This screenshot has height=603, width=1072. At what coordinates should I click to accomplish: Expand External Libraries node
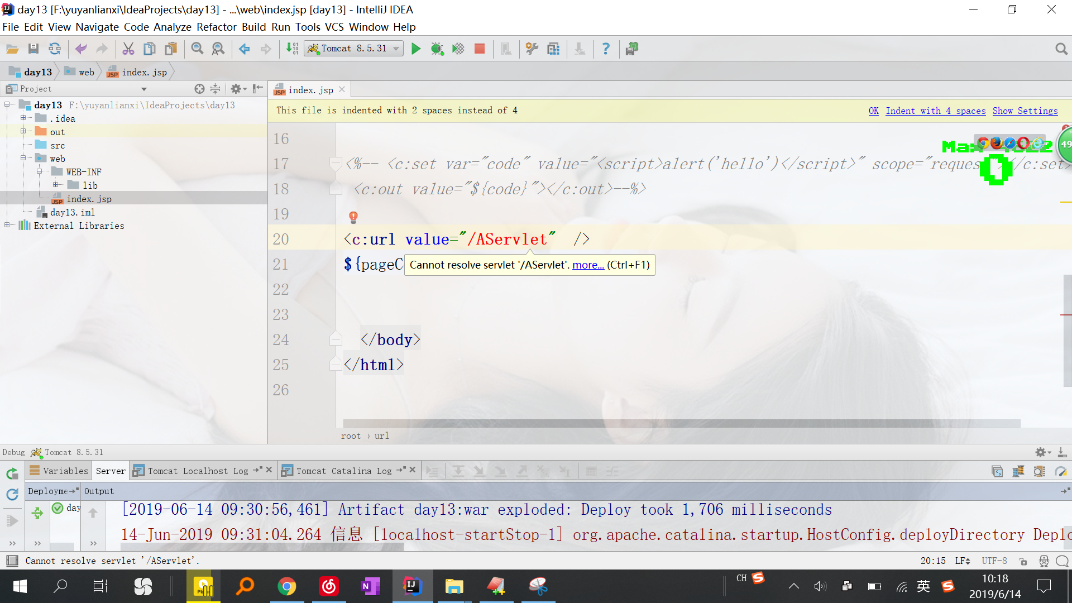tap(7, 225)
